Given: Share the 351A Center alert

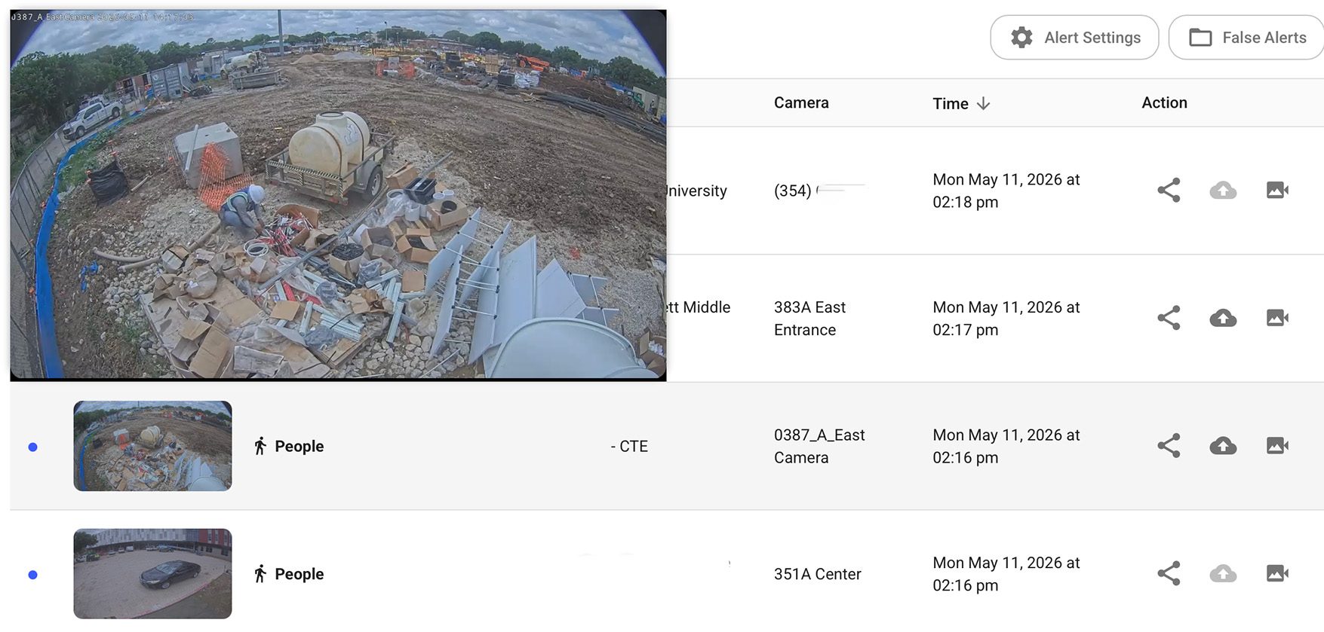Looking at the screenshot, I should (1169, 573).
